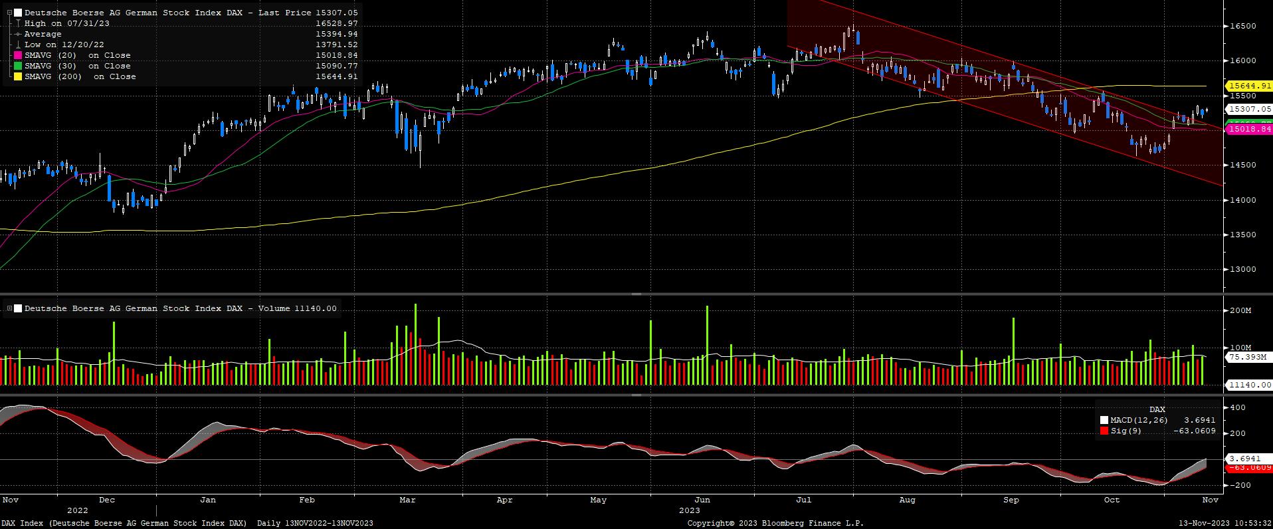Click the white Volume series color swatch
This screenshot has width=1273, height=529.
[18, 308]
